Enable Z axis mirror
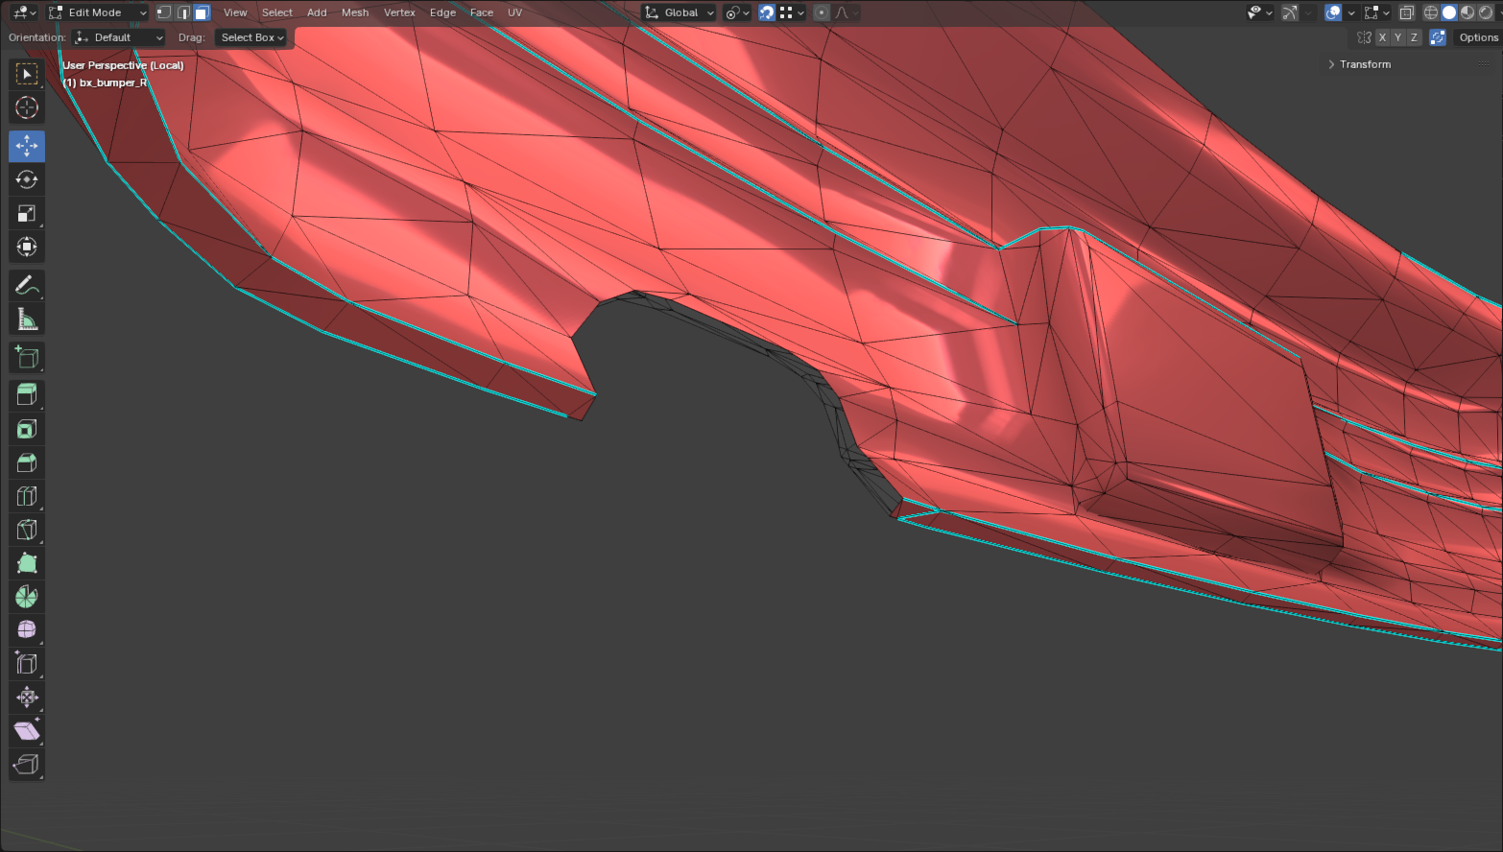The image size is (1503, 852). tap(1413, 37)
